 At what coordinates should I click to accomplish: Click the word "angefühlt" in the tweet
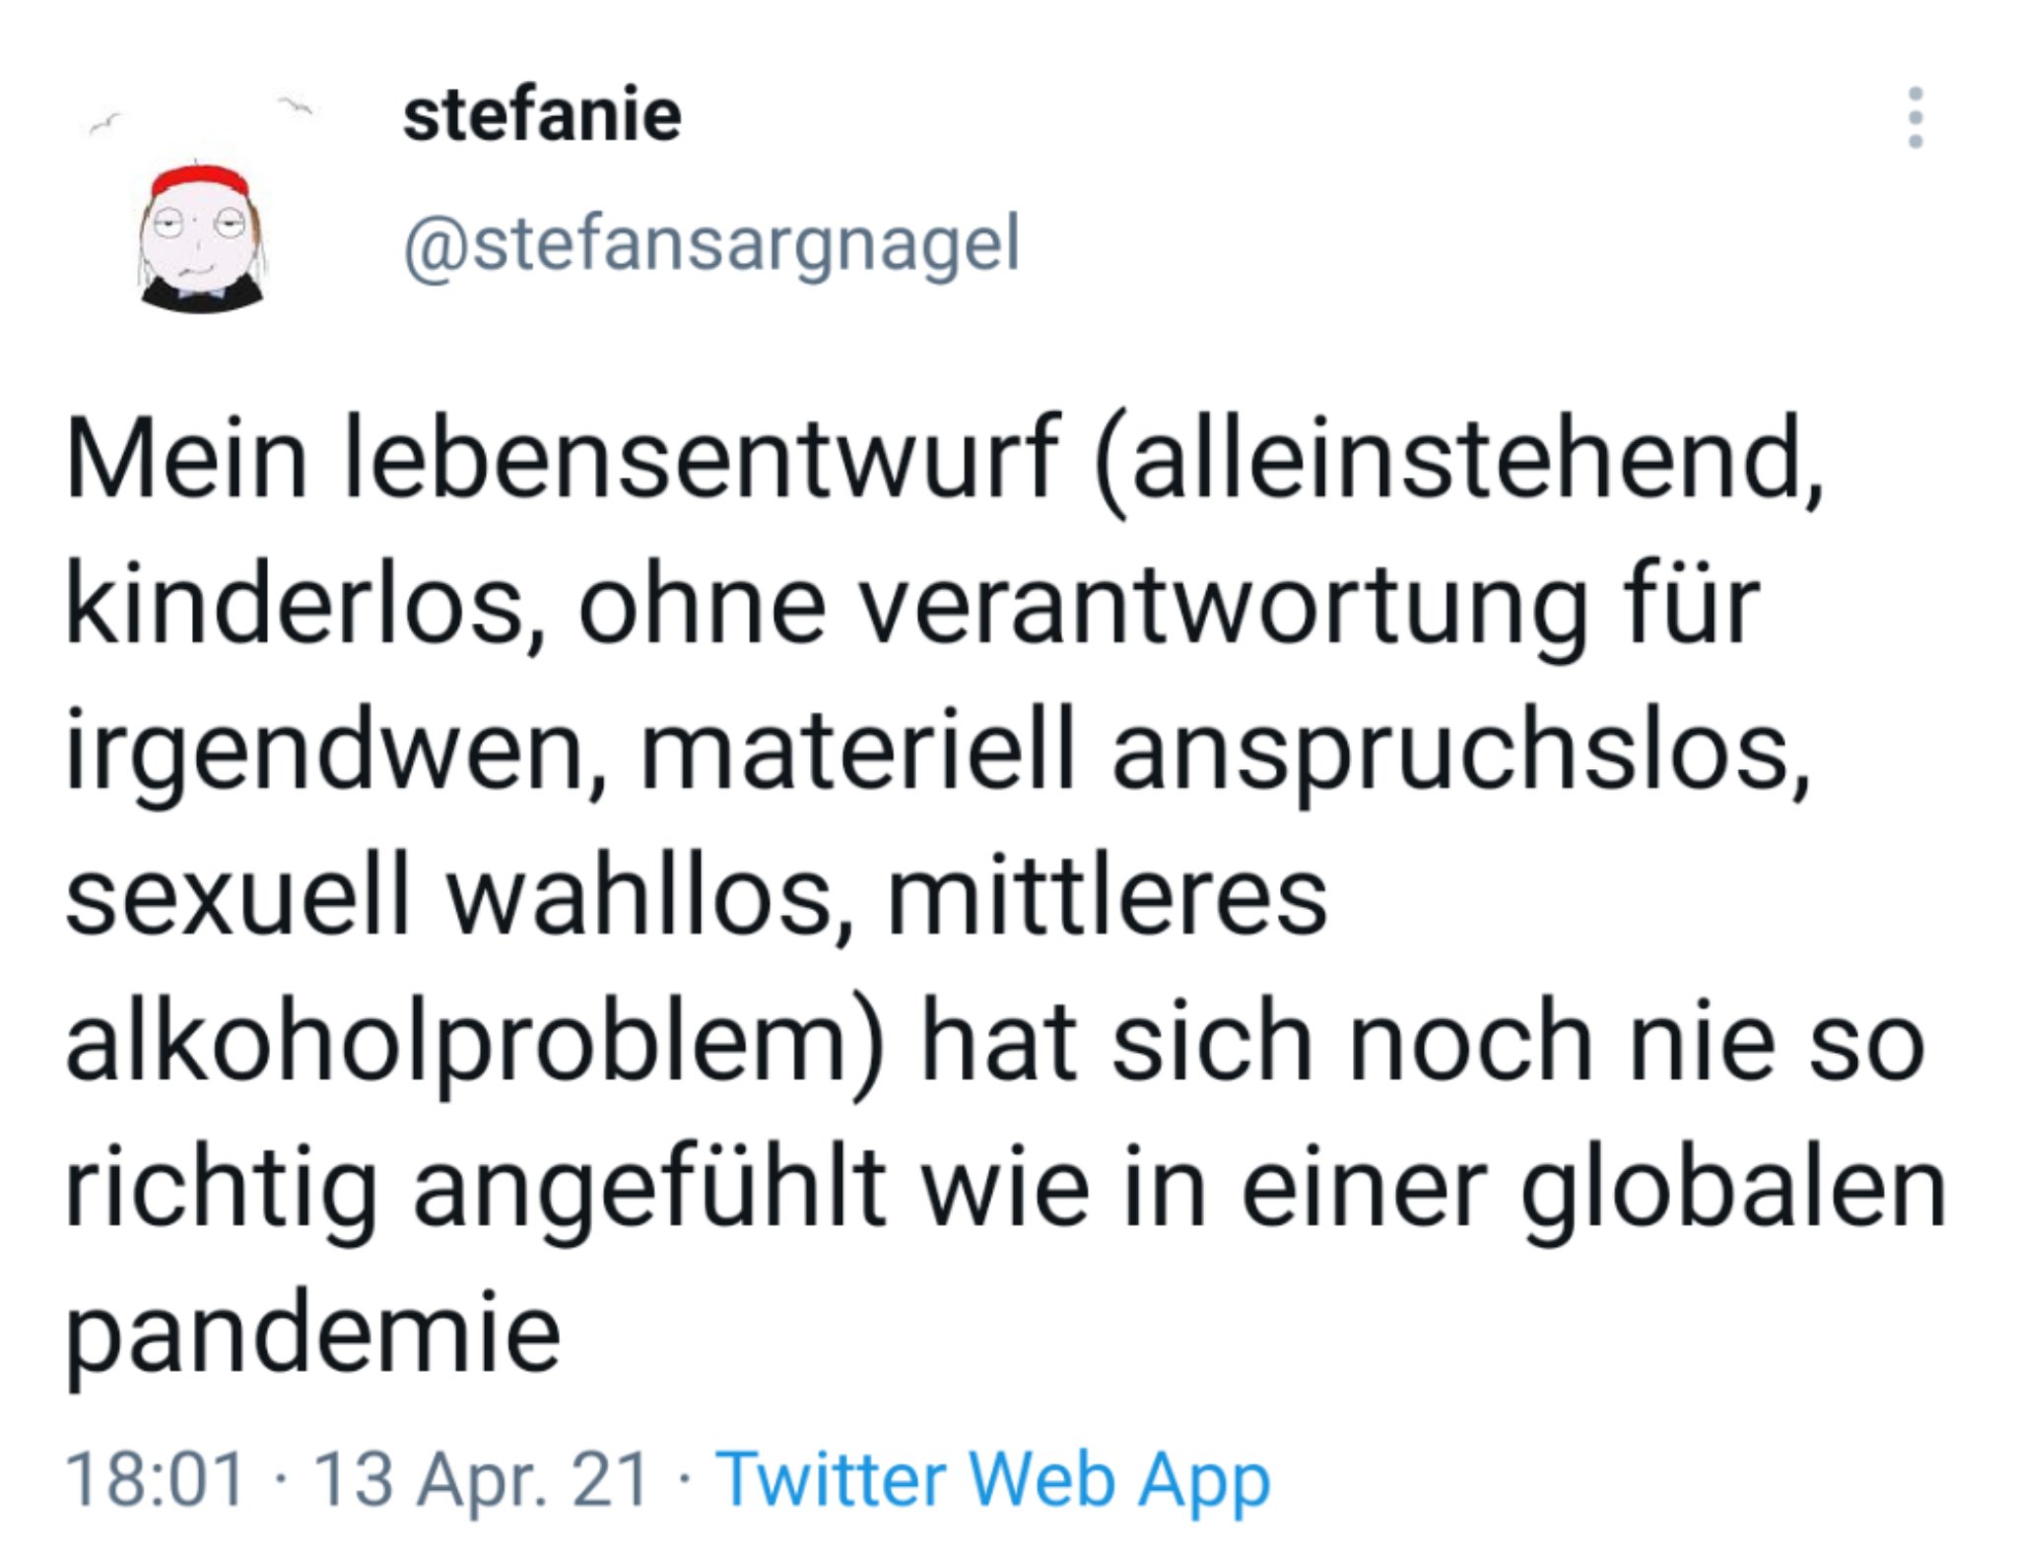coord(650,1189)
